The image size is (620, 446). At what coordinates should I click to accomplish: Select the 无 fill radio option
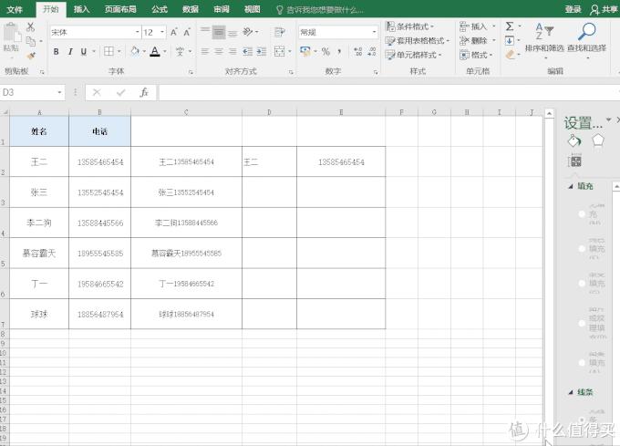(582, 214)
